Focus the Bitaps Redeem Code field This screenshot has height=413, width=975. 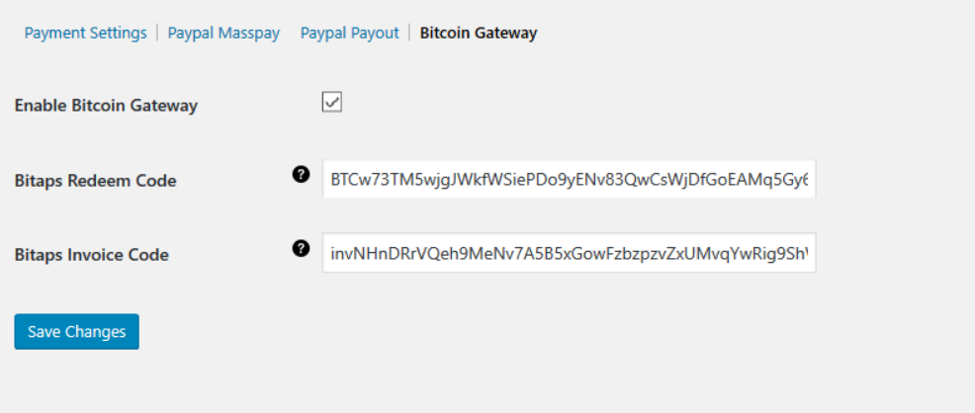(569, 178)
